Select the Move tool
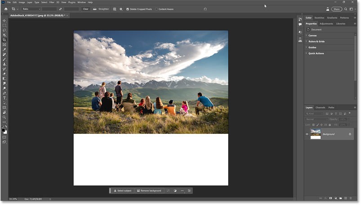This screenshot has height=205, width=361. pyautogui.click(x=4, y=21)
